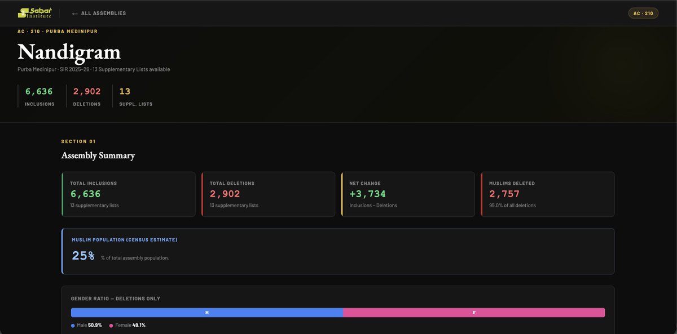The image size is (677, 334).
Task: Click the blue male segment of gender bar
Action: tap(207, 313)
